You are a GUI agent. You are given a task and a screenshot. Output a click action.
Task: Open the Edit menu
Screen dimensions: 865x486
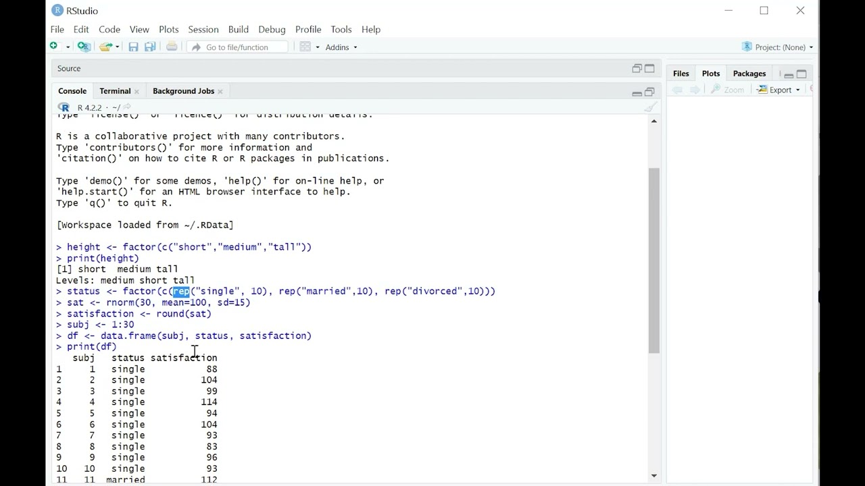click(x=81, y=30)
